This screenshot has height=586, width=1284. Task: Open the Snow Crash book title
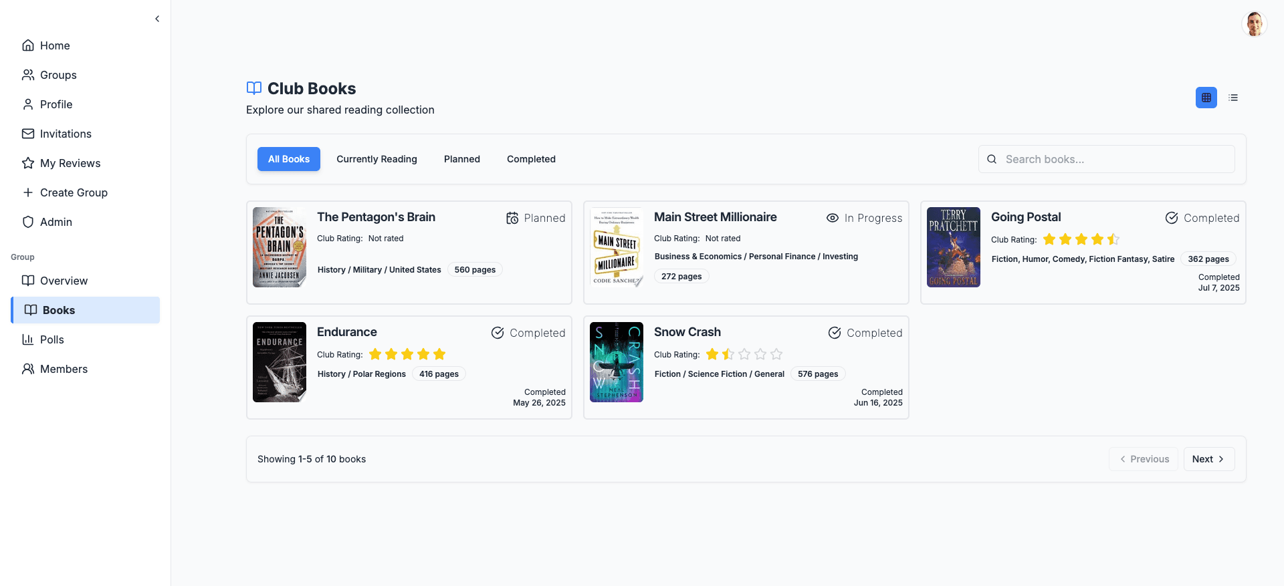687,332
